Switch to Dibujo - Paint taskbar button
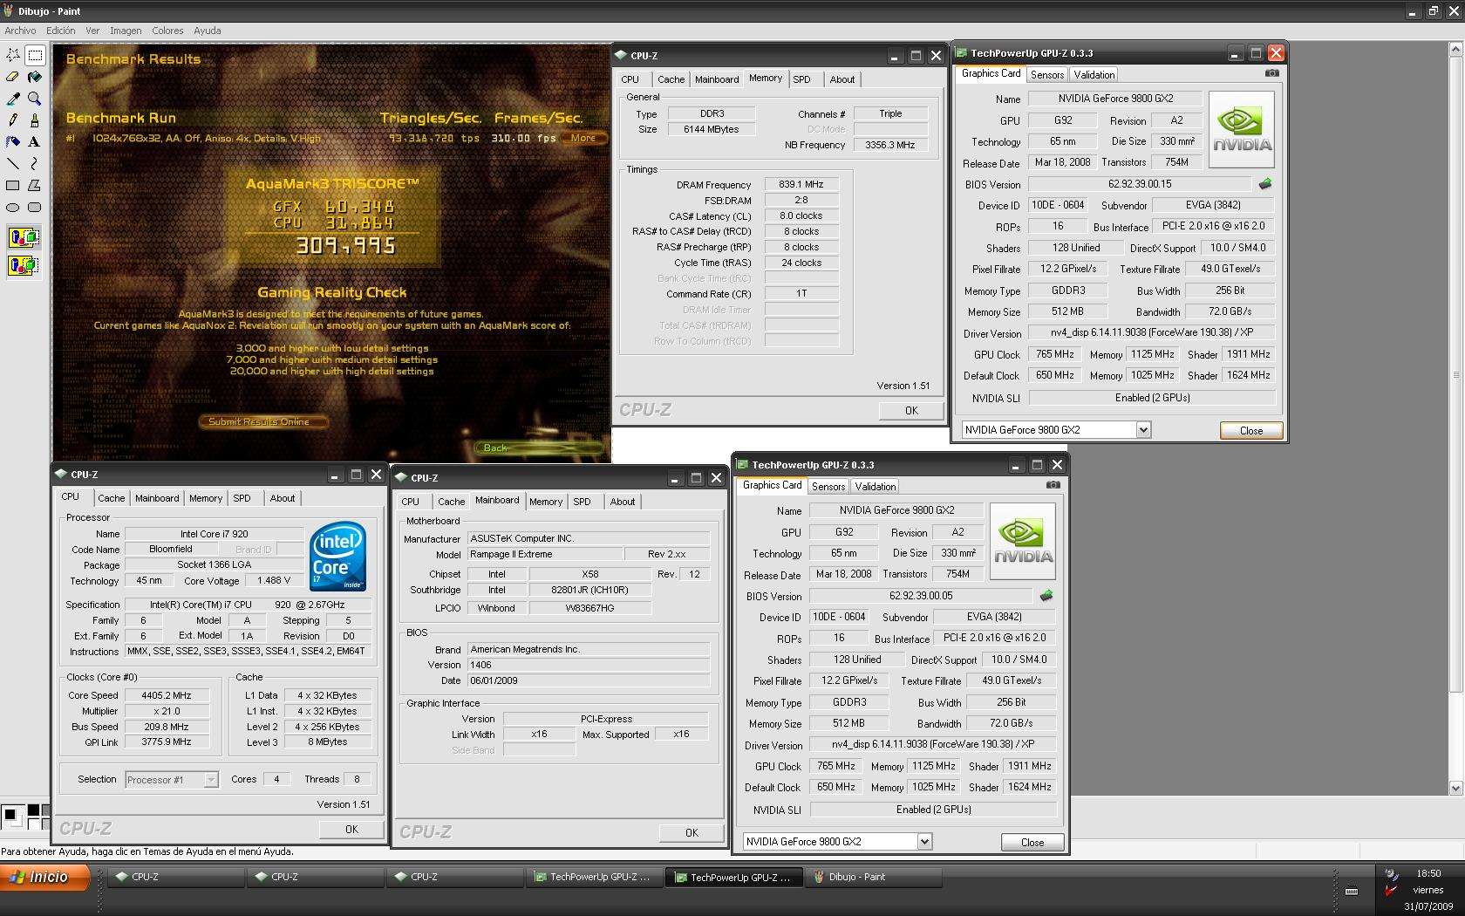Image resolution: width=1465 pixels, height=916 pixels. click(873, 877)
